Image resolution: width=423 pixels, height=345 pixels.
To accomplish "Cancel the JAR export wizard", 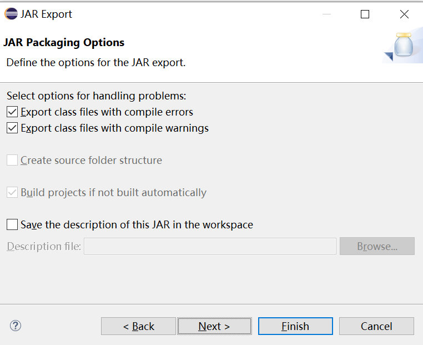I will coord(376,326).
